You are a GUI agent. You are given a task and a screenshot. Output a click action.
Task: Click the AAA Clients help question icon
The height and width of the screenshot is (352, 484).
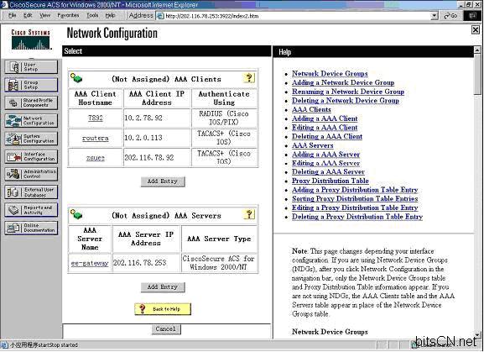(249, 78)
